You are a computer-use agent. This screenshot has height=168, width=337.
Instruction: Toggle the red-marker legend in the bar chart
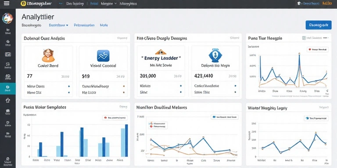point(115,118)
